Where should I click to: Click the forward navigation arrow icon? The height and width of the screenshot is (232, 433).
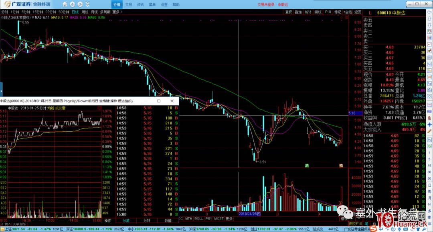[x=80, y=4]
